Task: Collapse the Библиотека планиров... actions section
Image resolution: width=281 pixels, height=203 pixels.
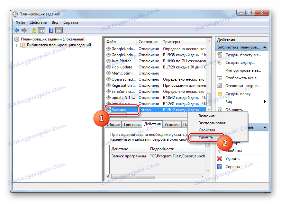Action: 265,47
